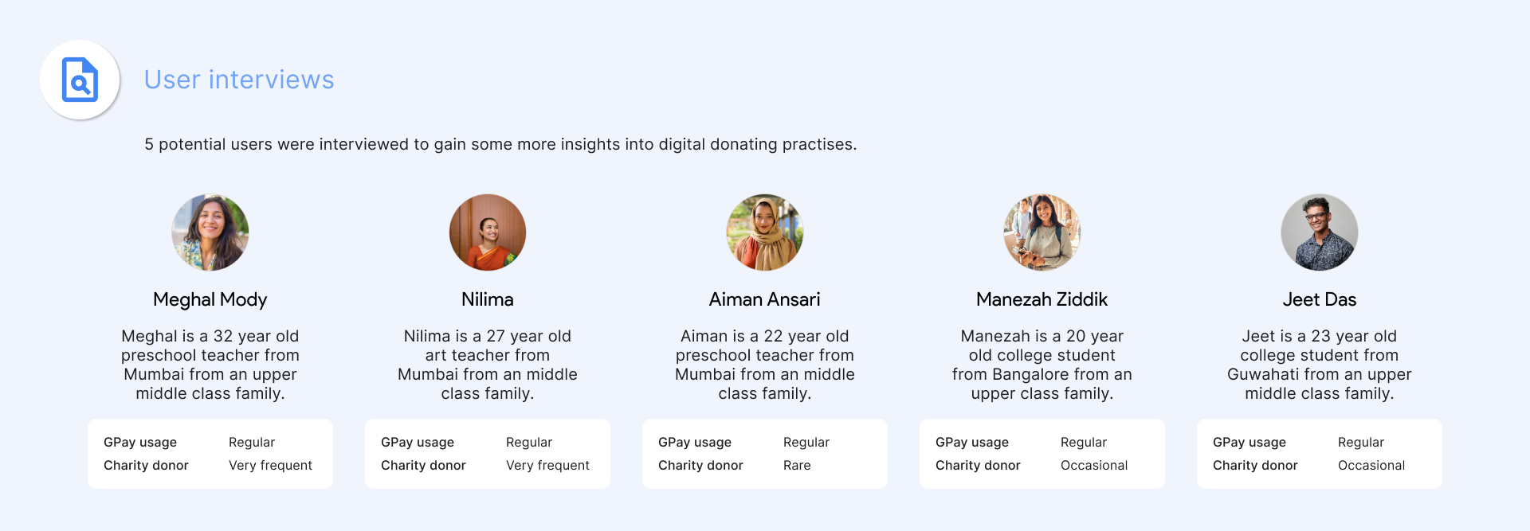Click the User interviews heading
This screenshot has height=531, width=1530.
pyautogui.click(x=239, y=80)
